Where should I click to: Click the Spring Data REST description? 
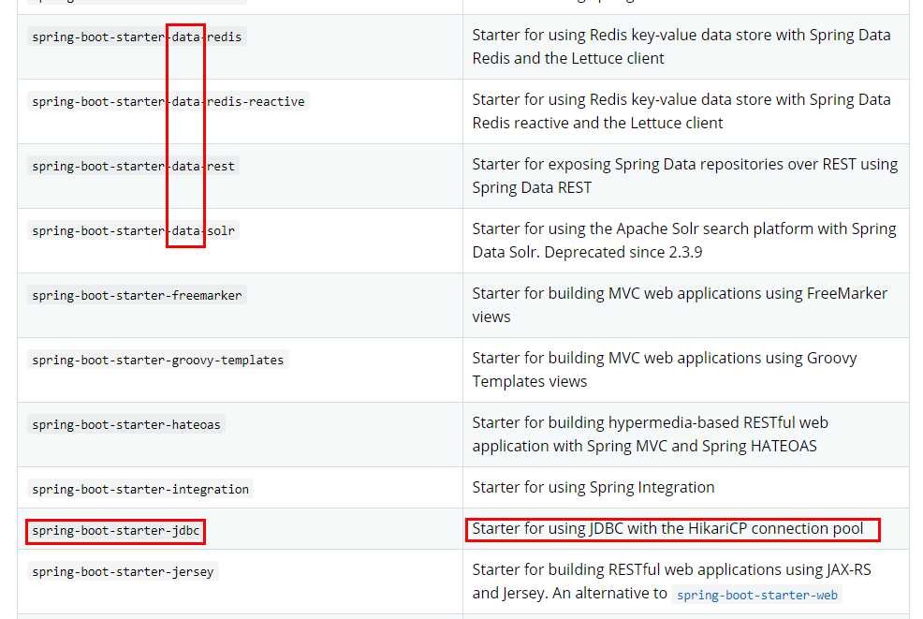[684, 175]
